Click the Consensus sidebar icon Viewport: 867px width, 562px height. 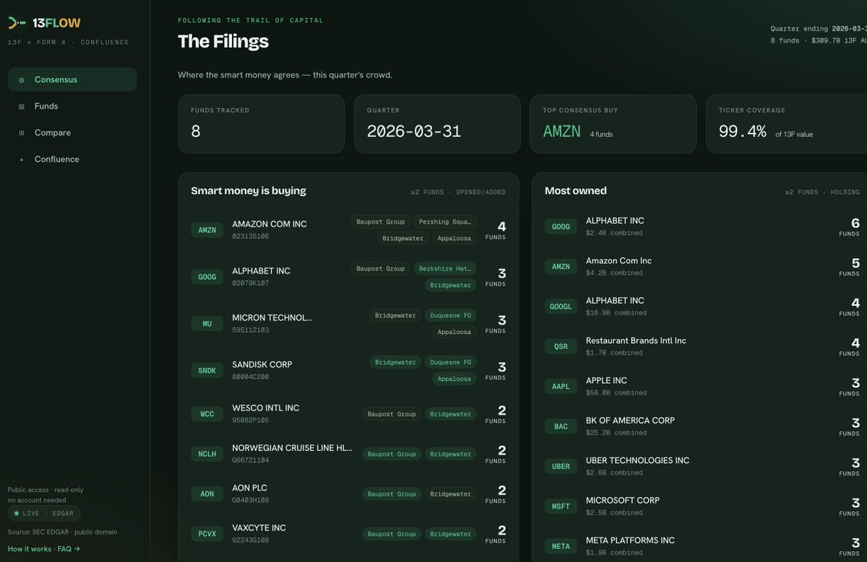(x=22, y=80)
